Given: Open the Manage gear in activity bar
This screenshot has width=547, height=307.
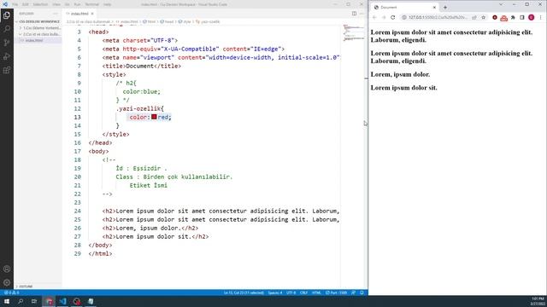Looking at the screenshot, I should click(7, 282).
